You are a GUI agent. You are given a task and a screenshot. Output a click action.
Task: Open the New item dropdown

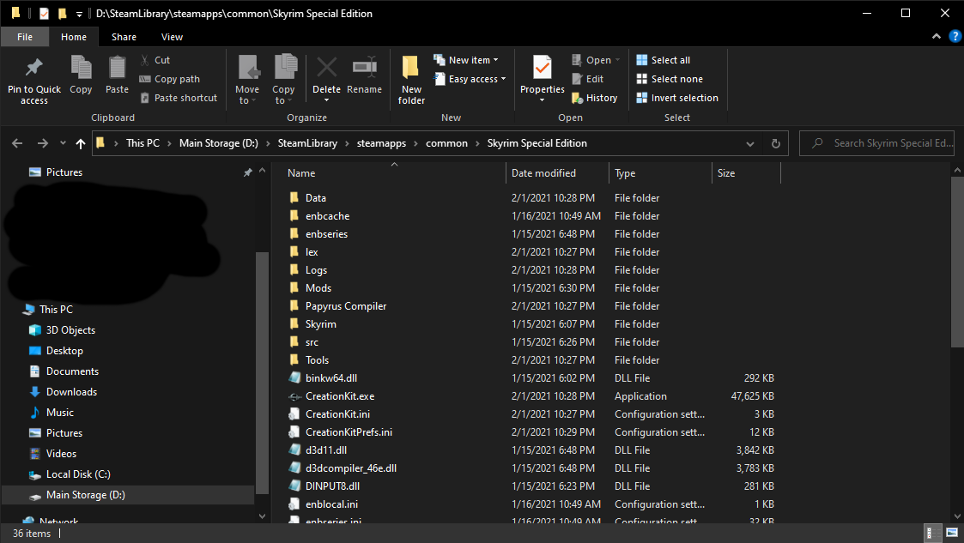coord(465,60)
